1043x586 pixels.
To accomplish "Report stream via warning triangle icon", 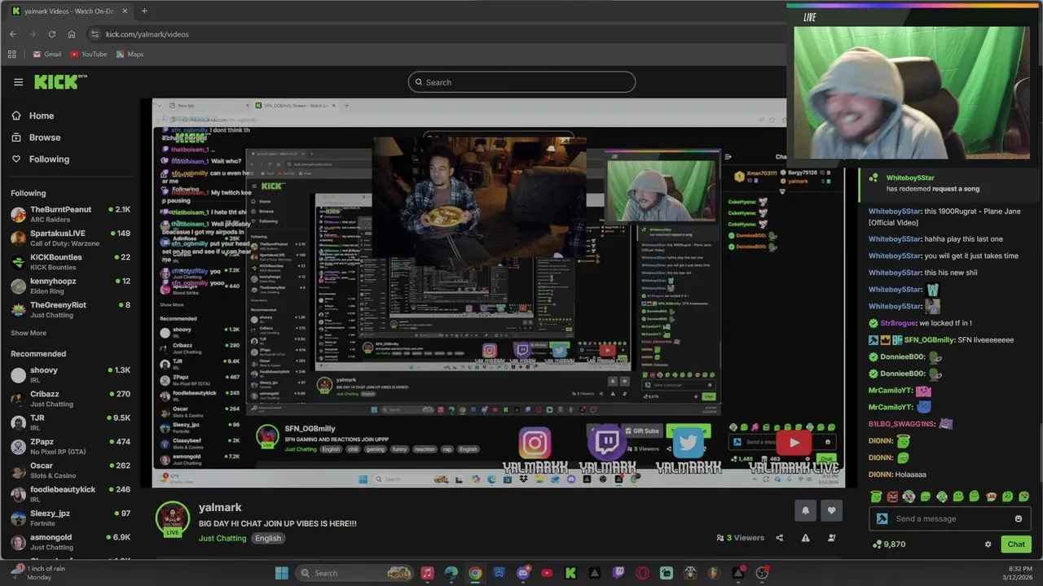I will click(x=805, y=538).
